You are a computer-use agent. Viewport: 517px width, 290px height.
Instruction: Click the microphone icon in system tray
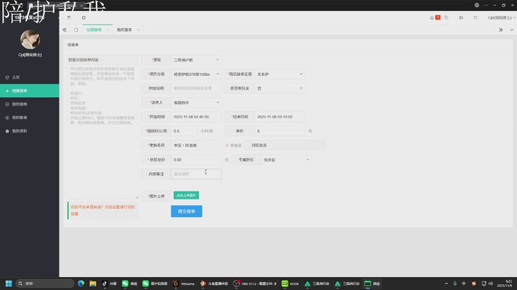455,284
